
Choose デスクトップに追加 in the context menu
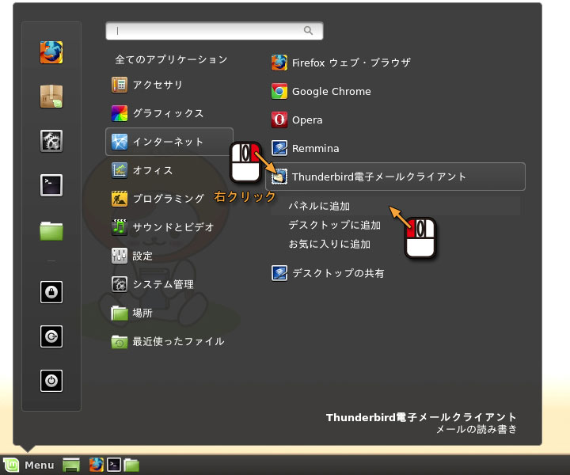(334, 225)
